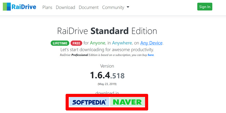
Task: Click the Version label
Action: (x=107, y=66)
